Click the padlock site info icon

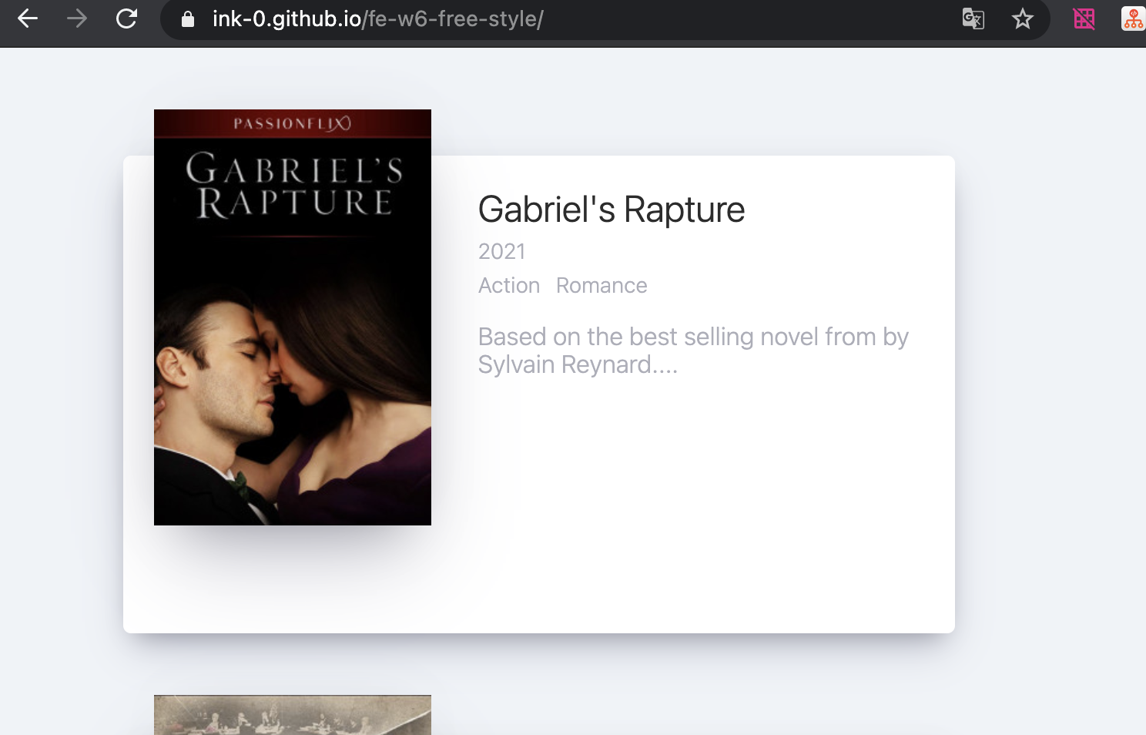[188, 19]
